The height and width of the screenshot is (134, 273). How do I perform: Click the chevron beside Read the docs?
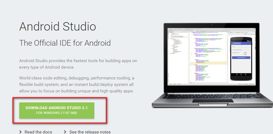(x=21, y=132)
